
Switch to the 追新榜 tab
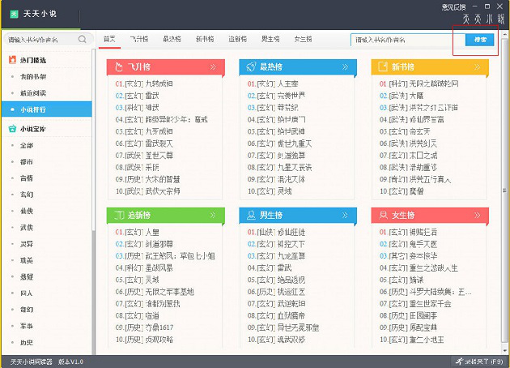coord(238,39)
